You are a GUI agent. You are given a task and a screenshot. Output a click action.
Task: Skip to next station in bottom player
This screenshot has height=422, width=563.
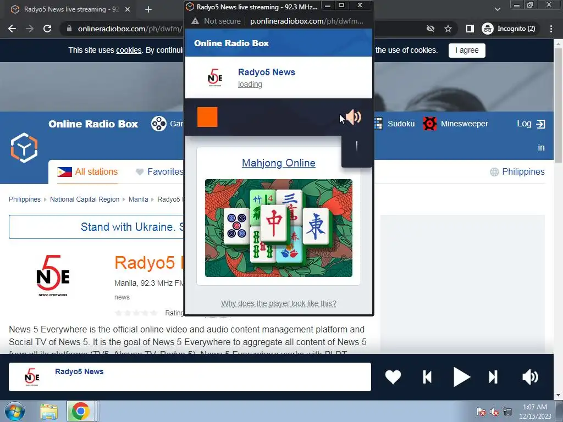point(493,377)
